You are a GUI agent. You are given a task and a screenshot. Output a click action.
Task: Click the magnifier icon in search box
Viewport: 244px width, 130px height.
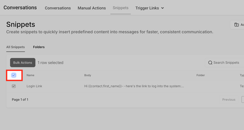(210, 63)
